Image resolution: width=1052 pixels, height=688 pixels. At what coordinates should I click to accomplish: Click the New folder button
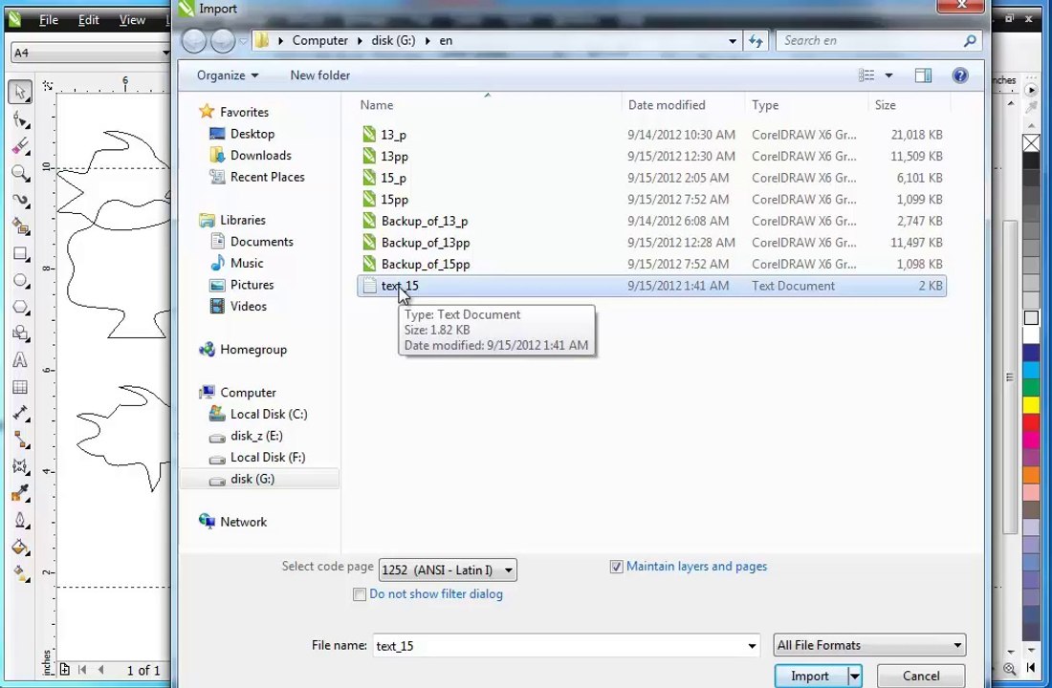[x=319, y=75]
